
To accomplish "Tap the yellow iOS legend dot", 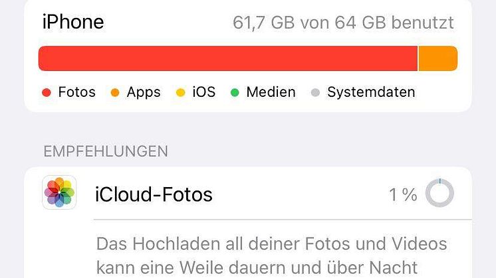I will click(x=181, y=93).
